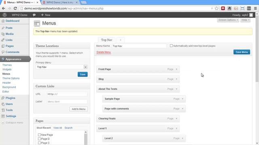Go forward in browser history
Screen dimensions: 259x145
(x=9, y=8)
